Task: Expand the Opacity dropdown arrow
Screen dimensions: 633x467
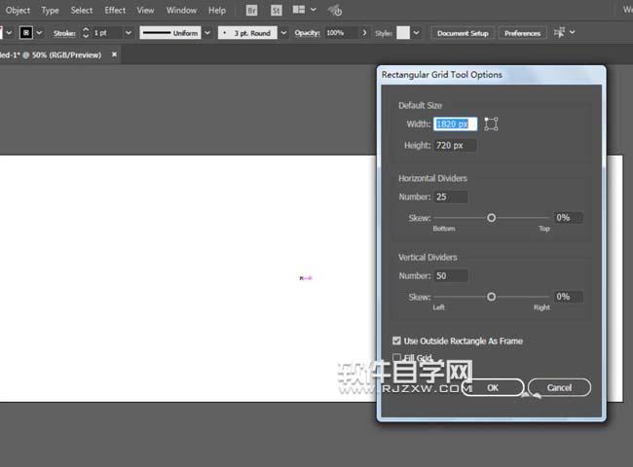Action: click(364, 32)
